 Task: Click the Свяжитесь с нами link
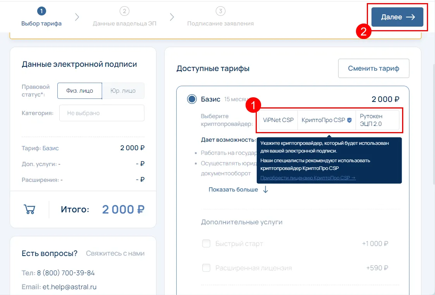115,253
